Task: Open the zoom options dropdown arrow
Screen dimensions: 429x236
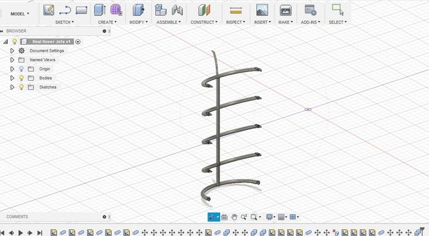Action: point(260,217)
